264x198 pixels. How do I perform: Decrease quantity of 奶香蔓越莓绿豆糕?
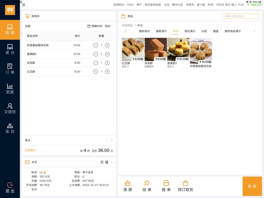[x=96, y=45]
